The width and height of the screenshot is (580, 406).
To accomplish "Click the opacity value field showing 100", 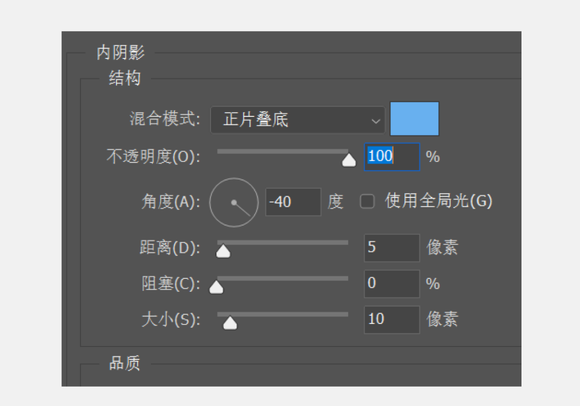I will click(392, 157).
